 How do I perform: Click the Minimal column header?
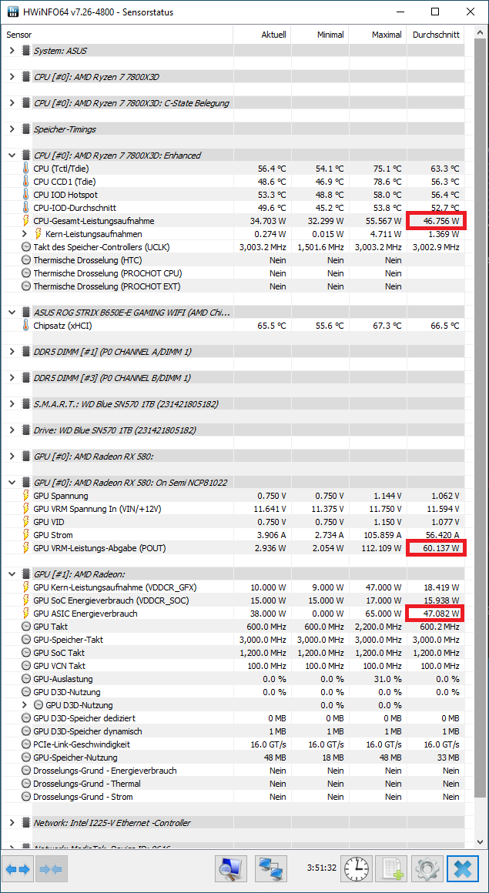point(320,35)
